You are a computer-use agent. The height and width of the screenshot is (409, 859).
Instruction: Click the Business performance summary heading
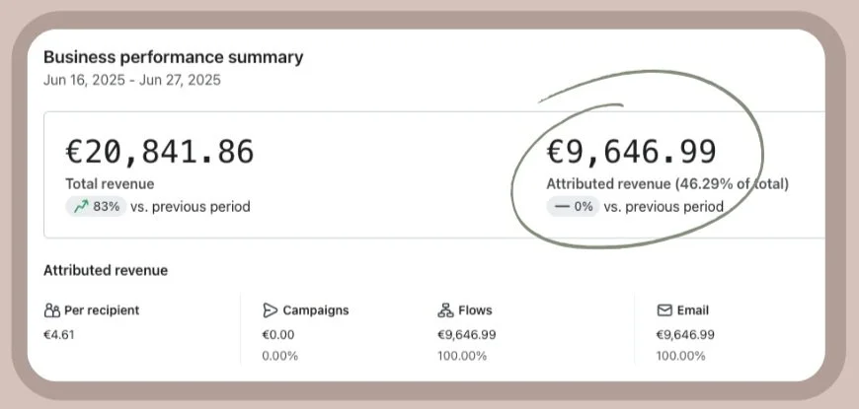pos(173,57)
